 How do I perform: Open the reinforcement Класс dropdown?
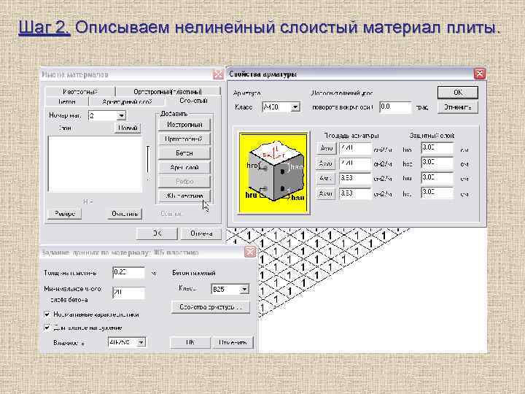pyautogui.click(x=295, y=107)
